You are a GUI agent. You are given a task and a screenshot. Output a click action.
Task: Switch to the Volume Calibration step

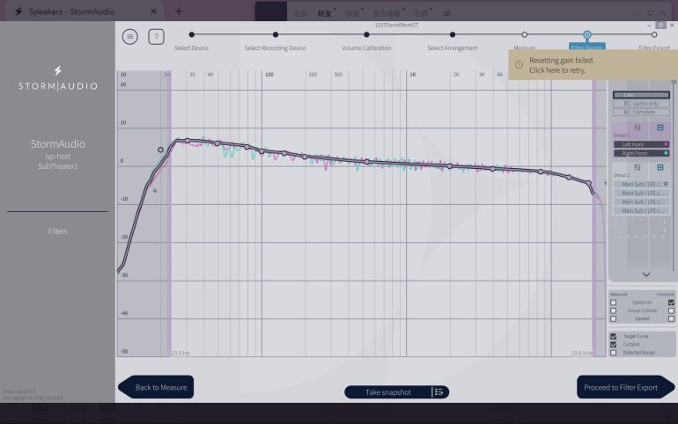pyautogui.click(x=366, y=35)
